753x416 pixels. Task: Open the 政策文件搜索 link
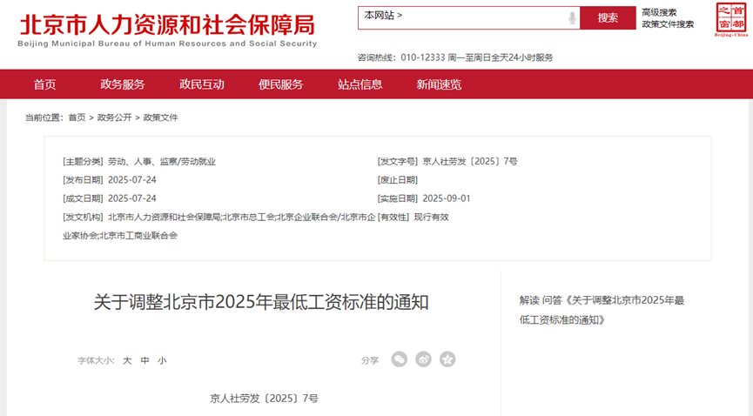pyautogui.click(x=668, y=24)
